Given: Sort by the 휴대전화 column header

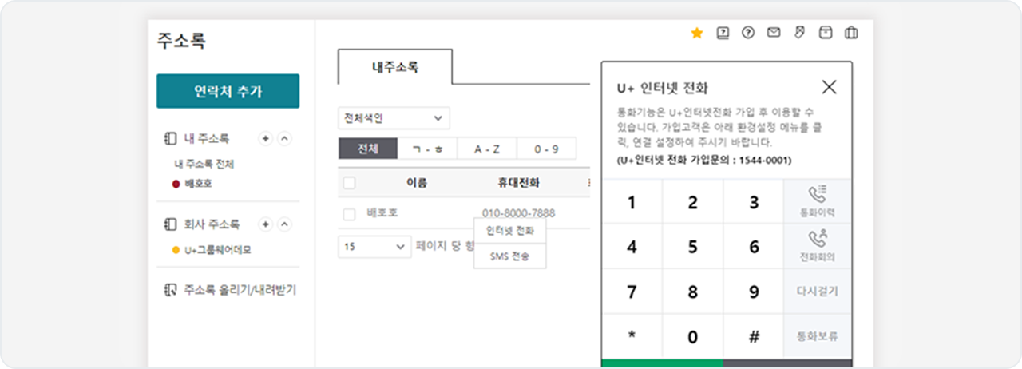Looking at the screenshot, I should pos(518,183).
